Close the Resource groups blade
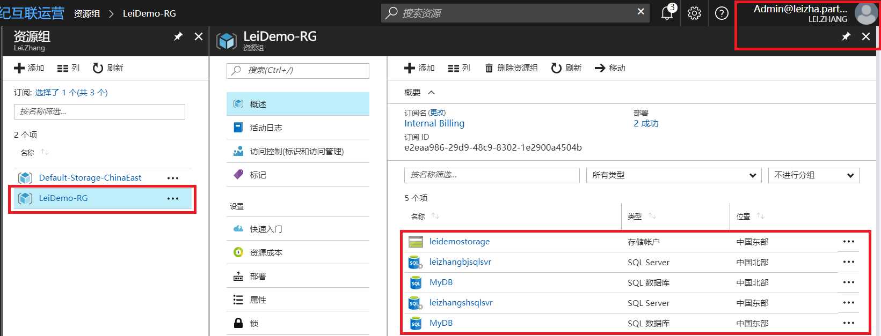The height and width of the screenshot is (336, 881). click(199, 36)
